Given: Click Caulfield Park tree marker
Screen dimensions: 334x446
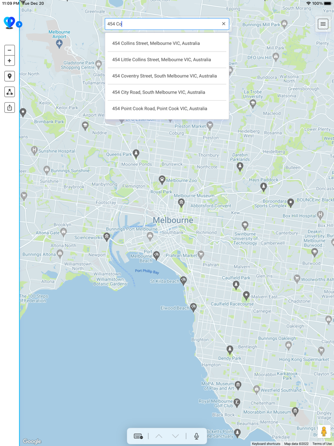Looking at the screenshot, I should (x=236, y=285).
